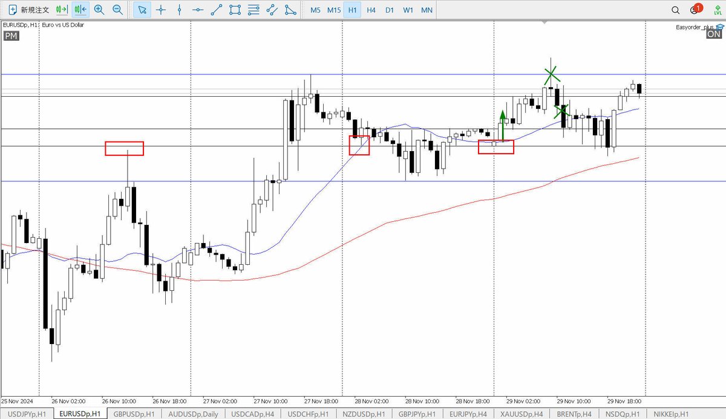The image size is (726, 419).
Task: Click the 'EURUSDp,H1' symbol label on chart
Action: pyautogui.click(x=19, y=25)
